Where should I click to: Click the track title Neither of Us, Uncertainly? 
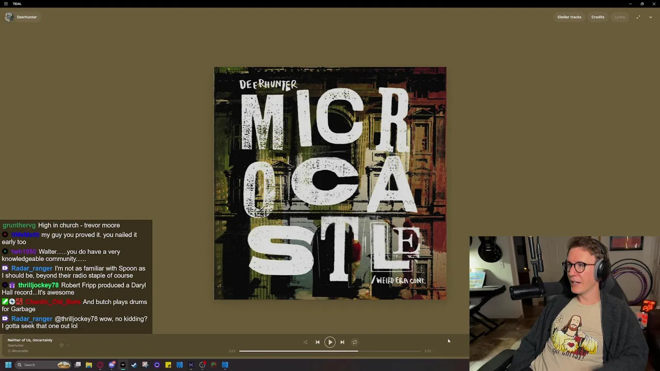[x=30, y=340]
